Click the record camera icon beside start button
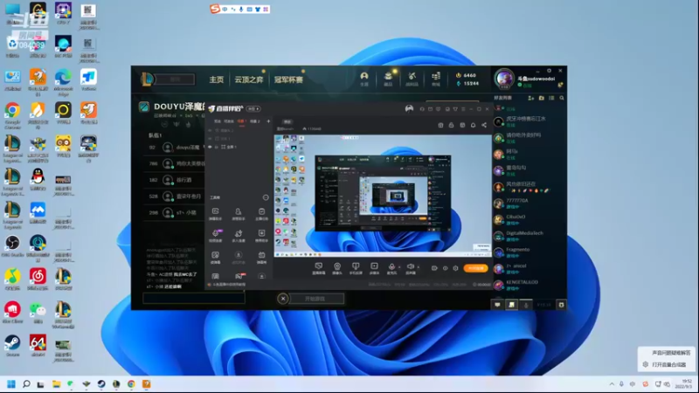The height and width of the screenshot is (393, 699). click(x=434, y=268)
